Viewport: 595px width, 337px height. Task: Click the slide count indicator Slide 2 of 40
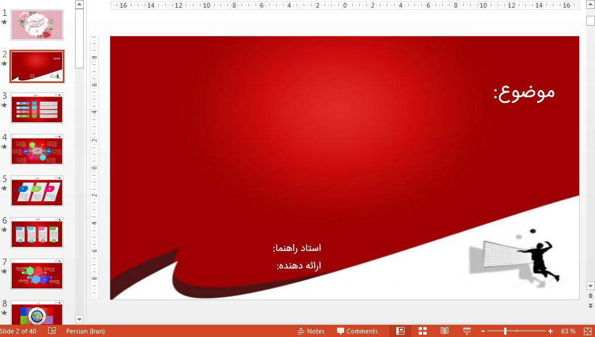18,331
